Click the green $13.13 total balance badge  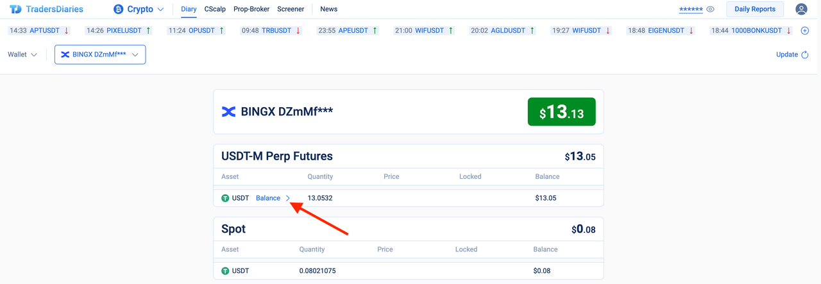561,112
